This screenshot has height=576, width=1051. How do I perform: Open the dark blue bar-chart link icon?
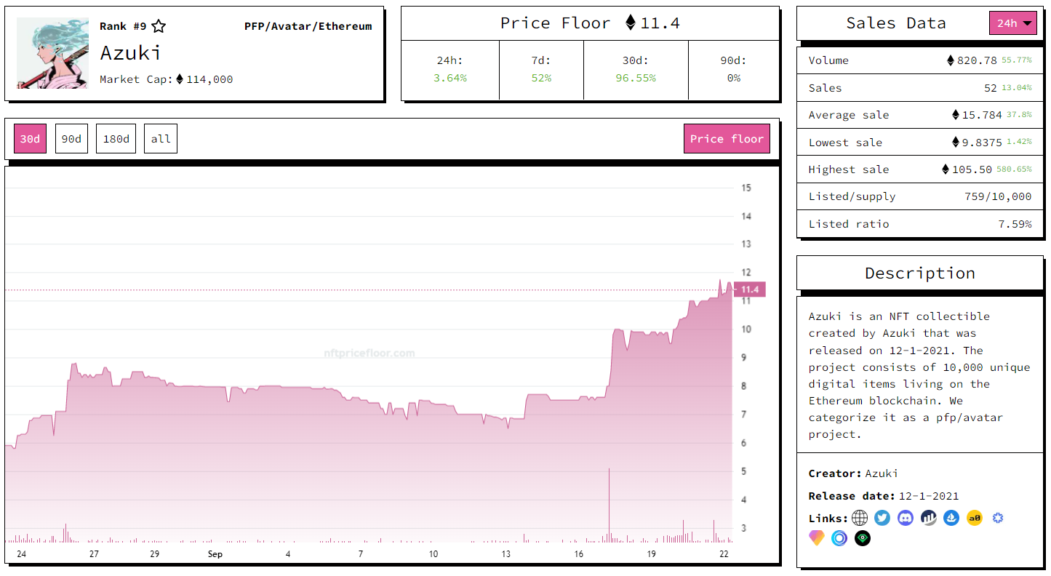(x=928, y=518)
